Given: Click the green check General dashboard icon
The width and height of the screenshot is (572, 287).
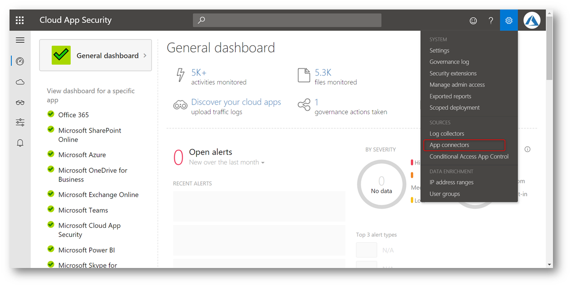Looking at the screenshot, I should pyautogui.click(x=61, y=55).
